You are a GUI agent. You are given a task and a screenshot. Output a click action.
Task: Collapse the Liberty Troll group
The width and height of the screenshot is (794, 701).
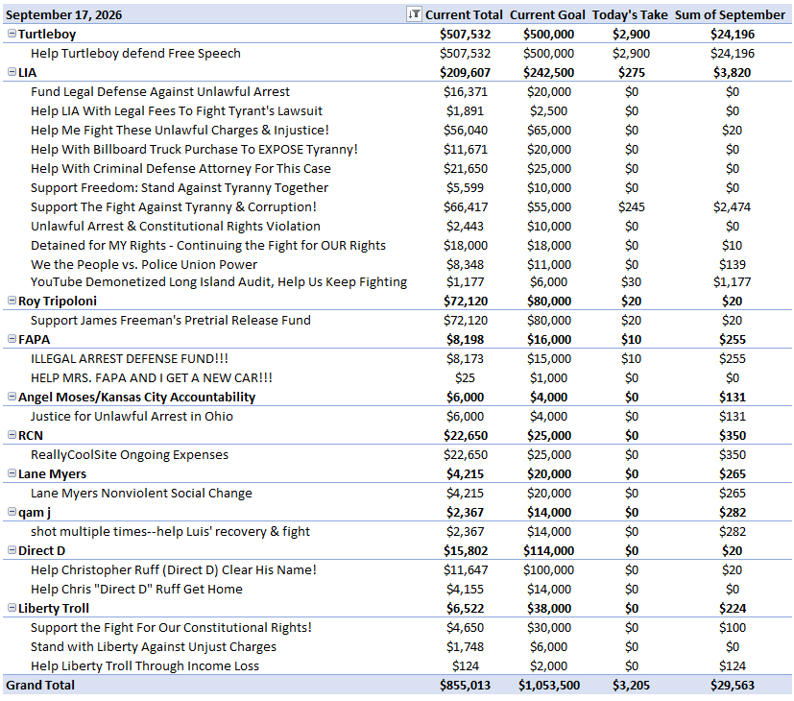(x=12, y=608)
